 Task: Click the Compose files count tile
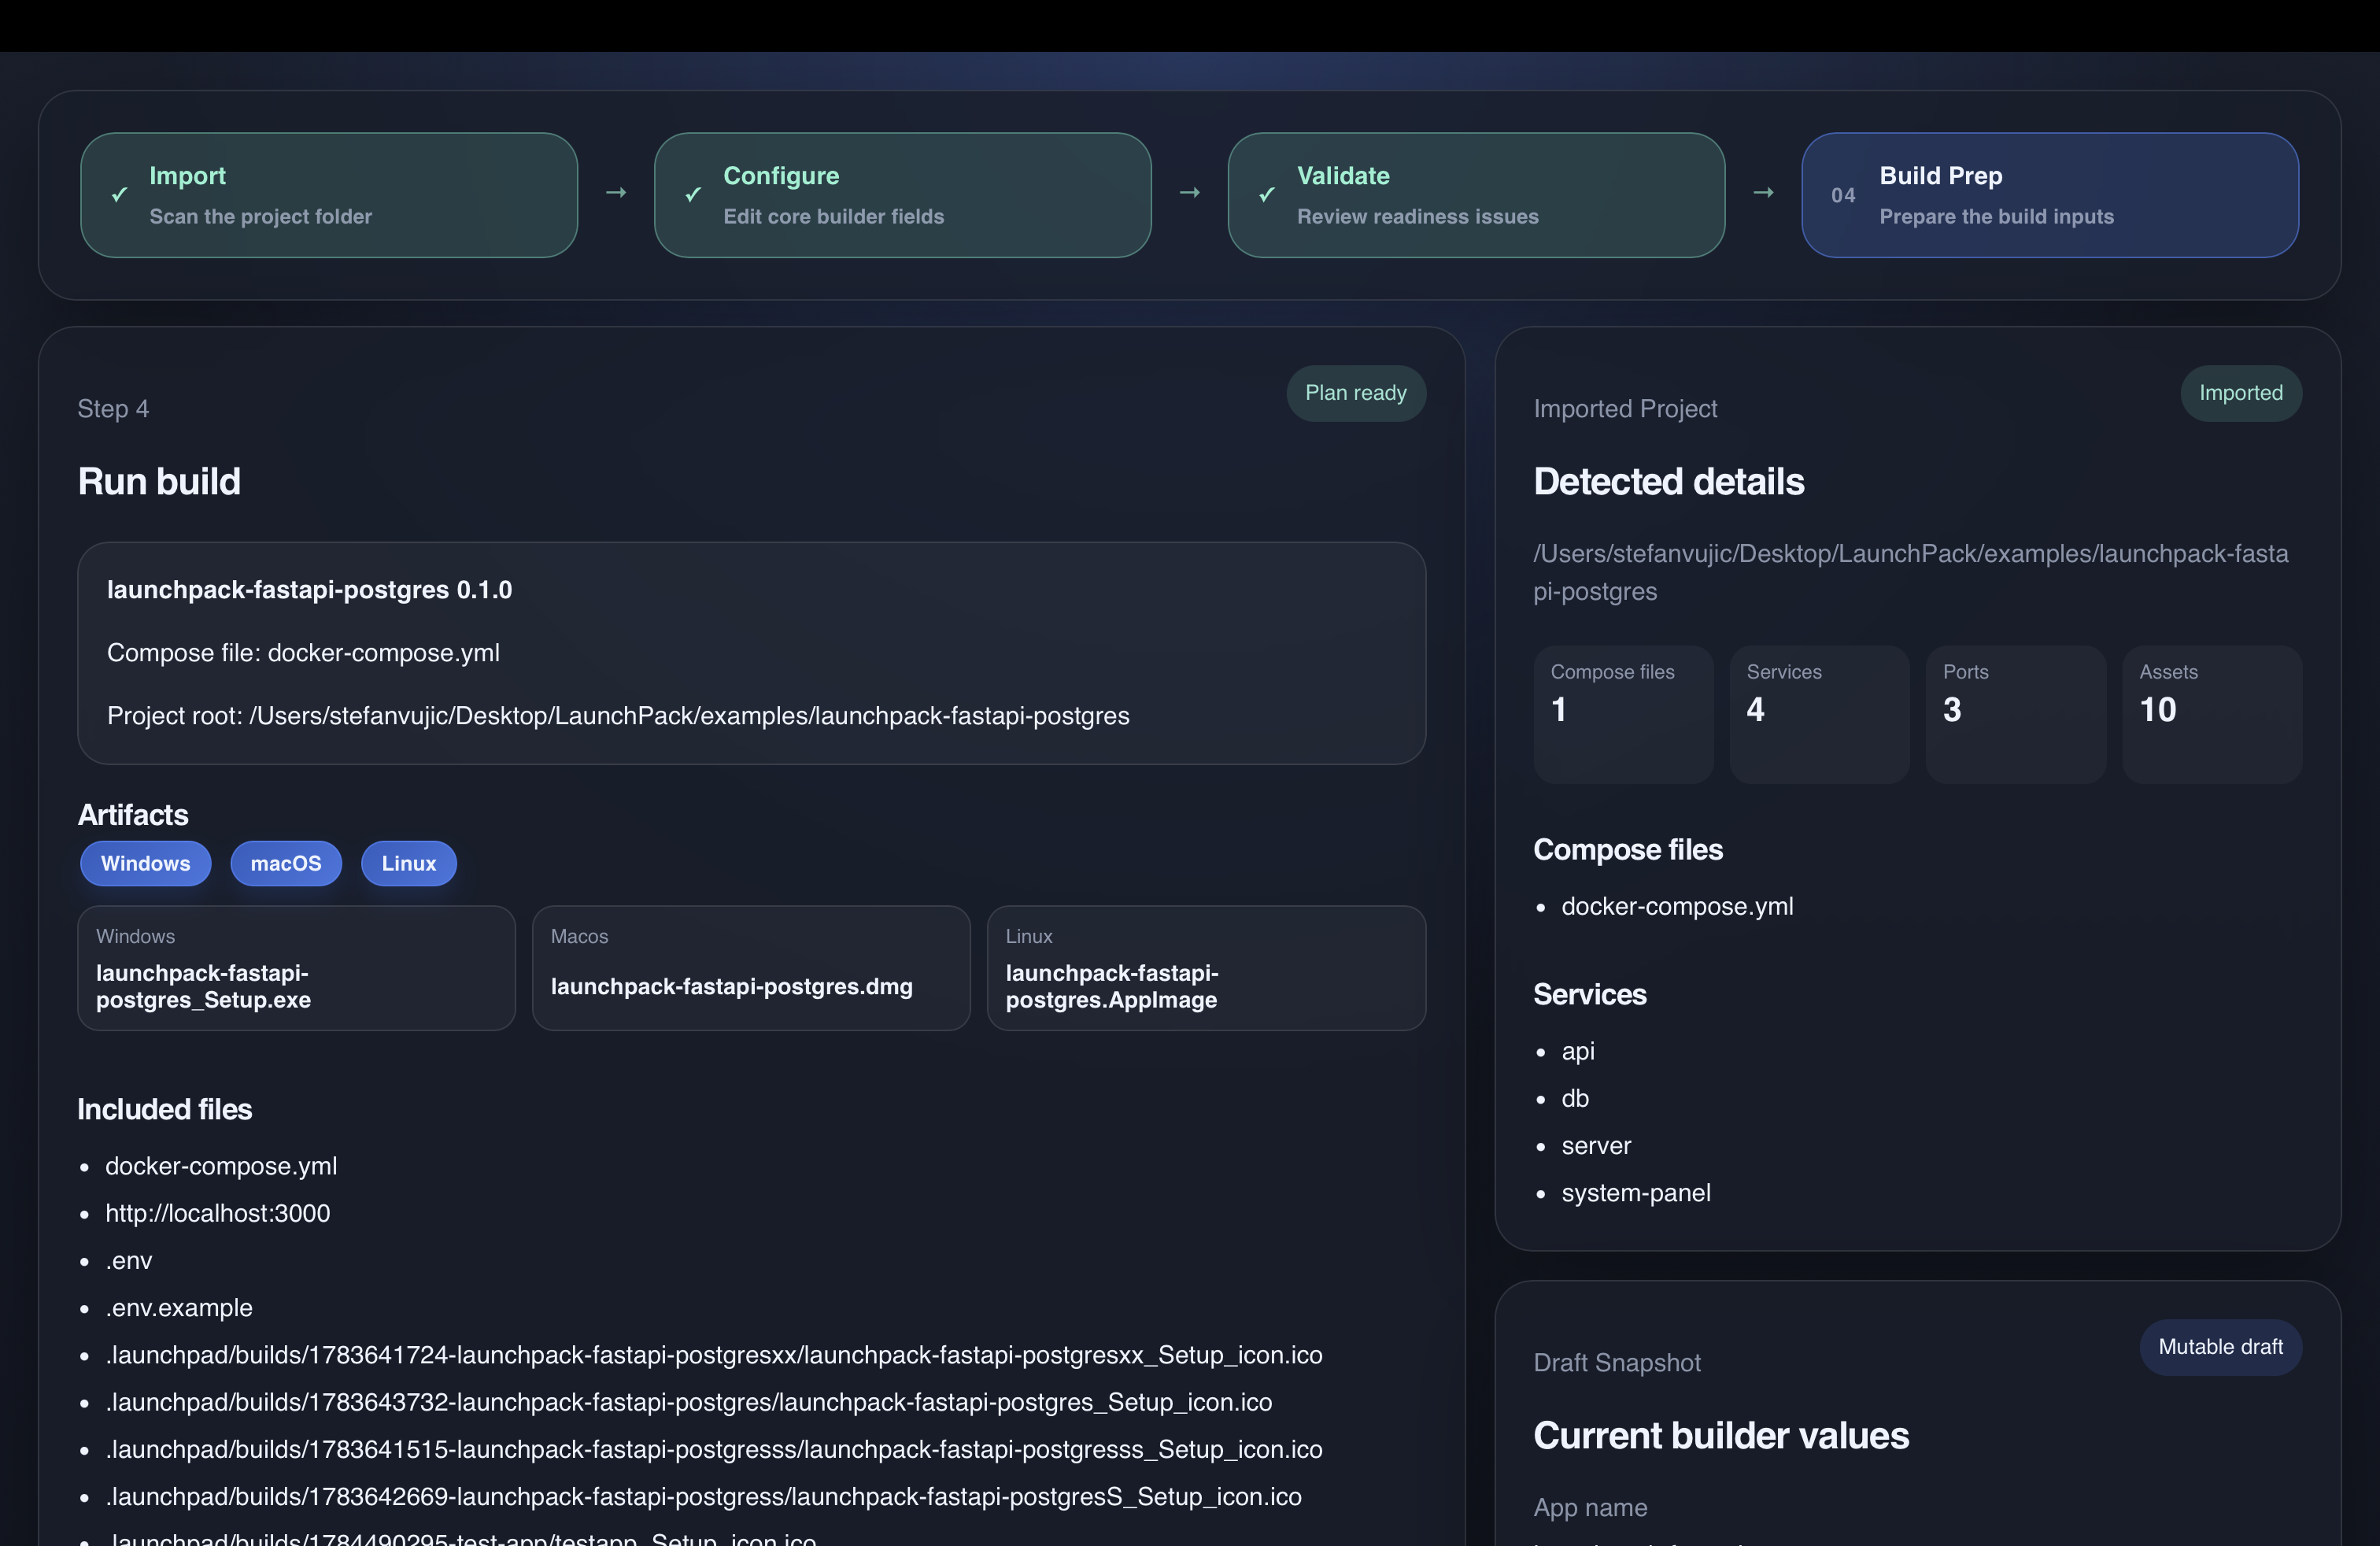pyautogui.click(x=1623, y=714)
